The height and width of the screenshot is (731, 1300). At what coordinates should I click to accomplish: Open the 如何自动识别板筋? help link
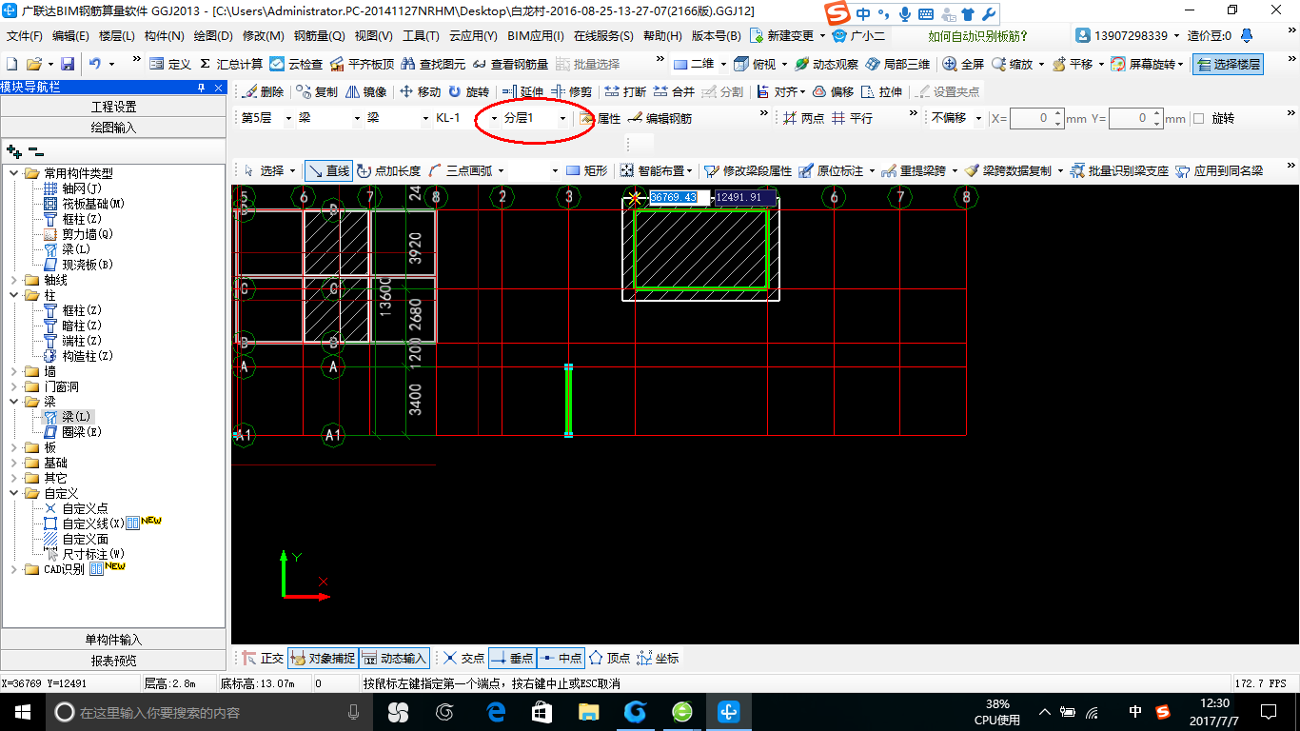(977, 36)
